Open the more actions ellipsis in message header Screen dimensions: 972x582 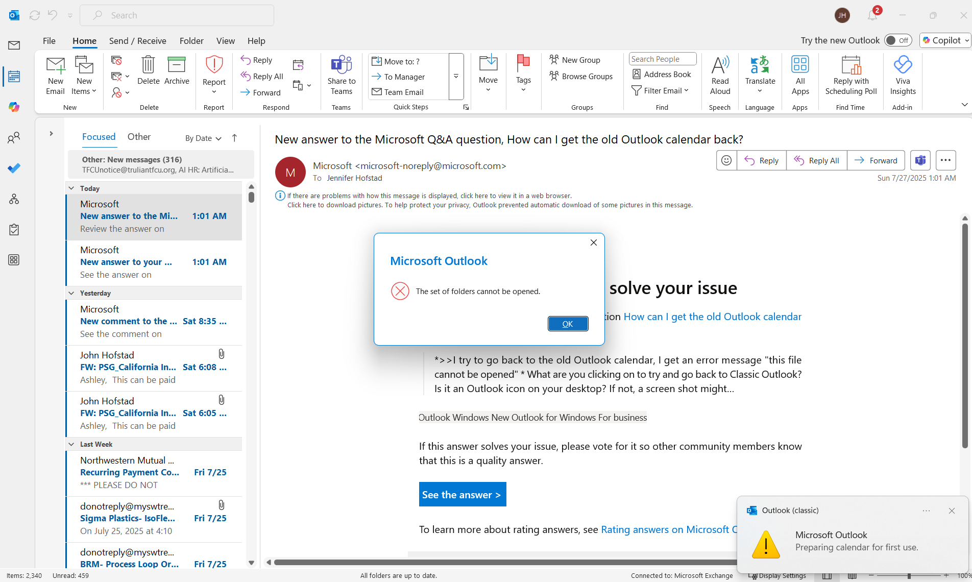pos(945,160)
